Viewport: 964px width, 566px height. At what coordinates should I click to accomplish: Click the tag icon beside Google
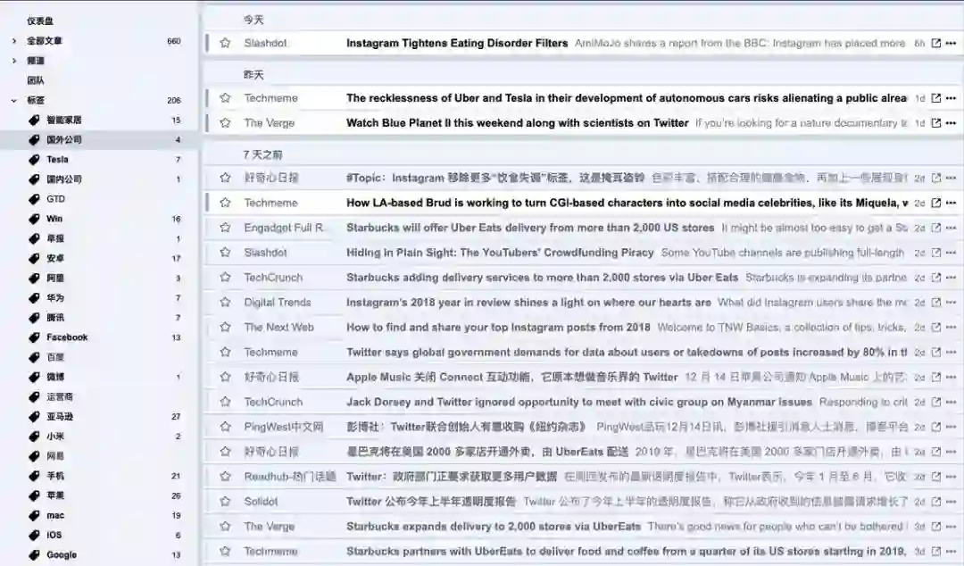coord(35,554)
